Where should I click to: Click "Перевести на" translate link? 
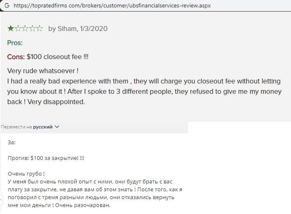click(x=16, y=127)
